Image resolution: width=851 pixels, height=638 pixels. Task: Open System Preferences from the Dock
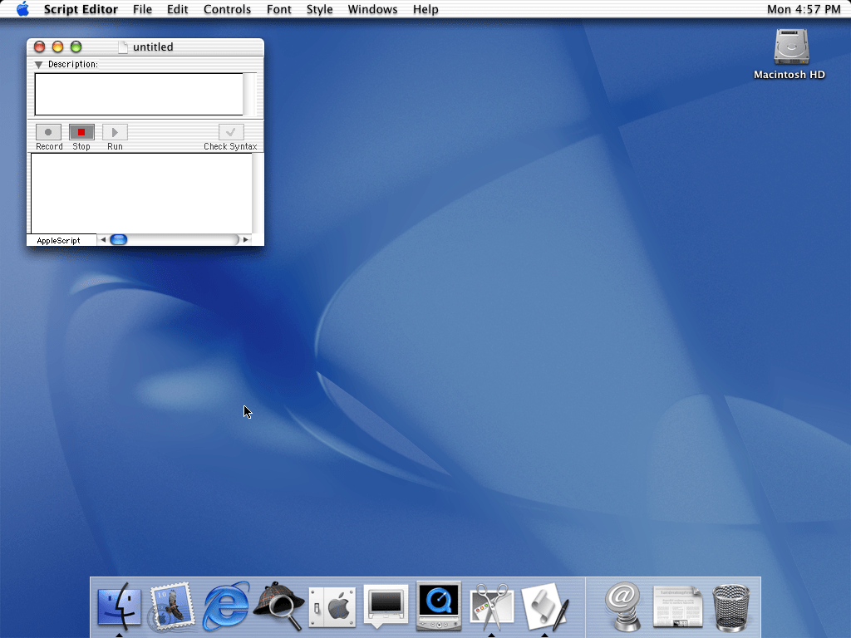tap(332, 606)
